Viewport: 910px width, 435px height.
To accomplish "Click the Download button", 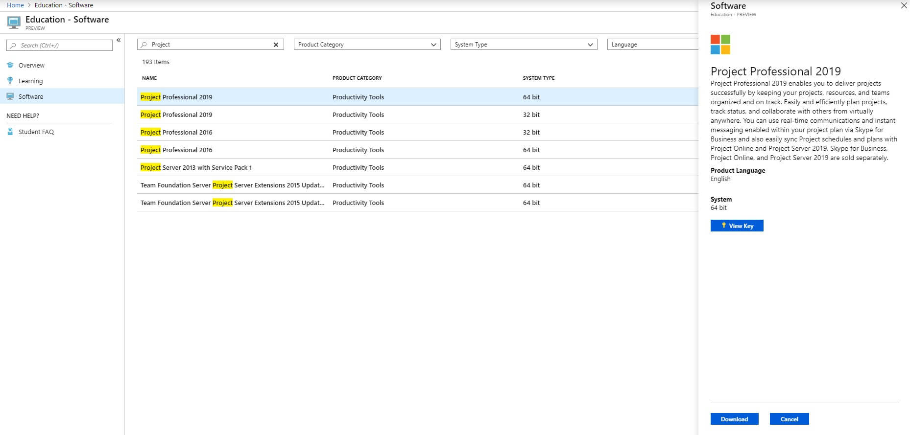I will [x=734, y=419].
